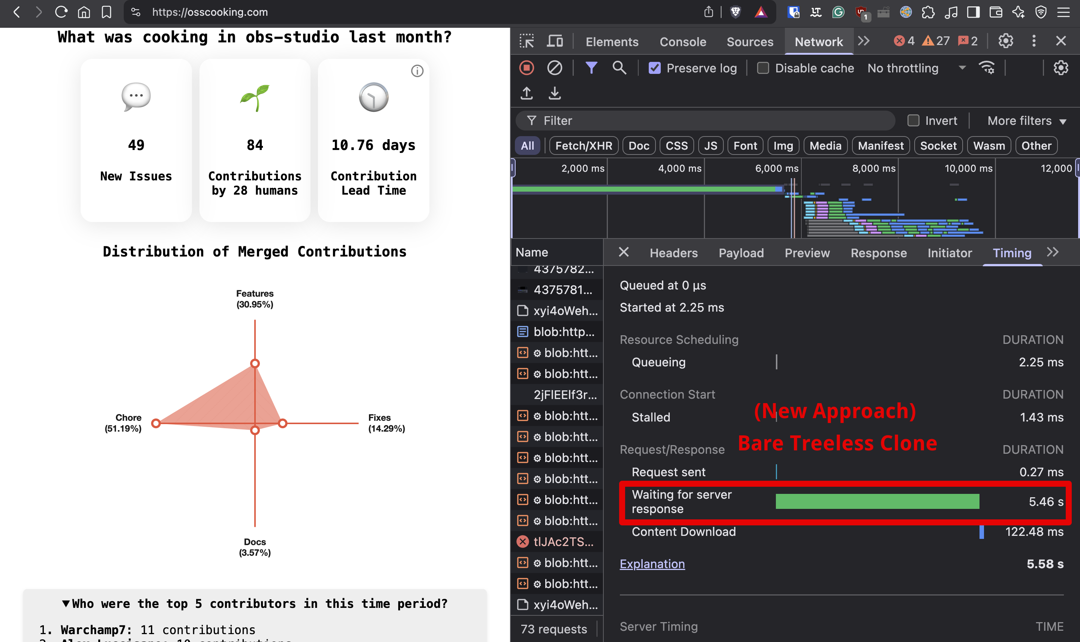This screenshot has width=1080, height=642.
Task: Click the network Filter text field
Action: pyautogui.click(x=705, y=121)
